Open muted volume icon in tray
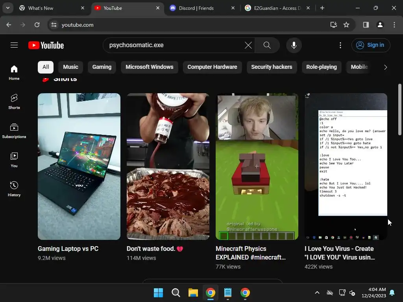 352,293
